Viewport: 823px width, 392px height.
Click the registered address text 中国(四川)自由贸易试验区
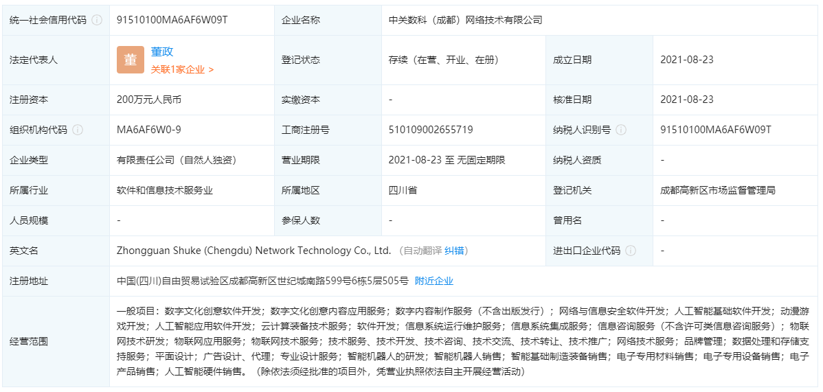(x=262, y=281)
